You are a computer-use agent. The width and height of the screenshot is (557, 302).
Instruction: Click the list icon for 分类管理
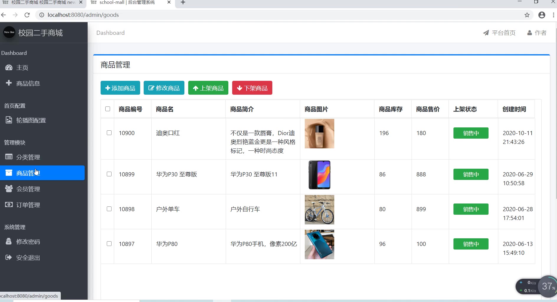click(x=9, y=157)
